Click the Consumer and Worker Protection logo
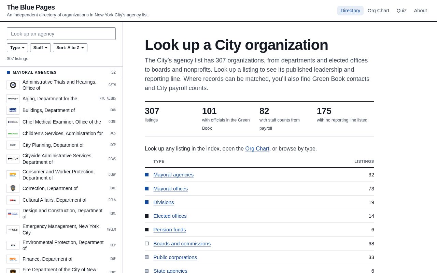 (13, 175)
